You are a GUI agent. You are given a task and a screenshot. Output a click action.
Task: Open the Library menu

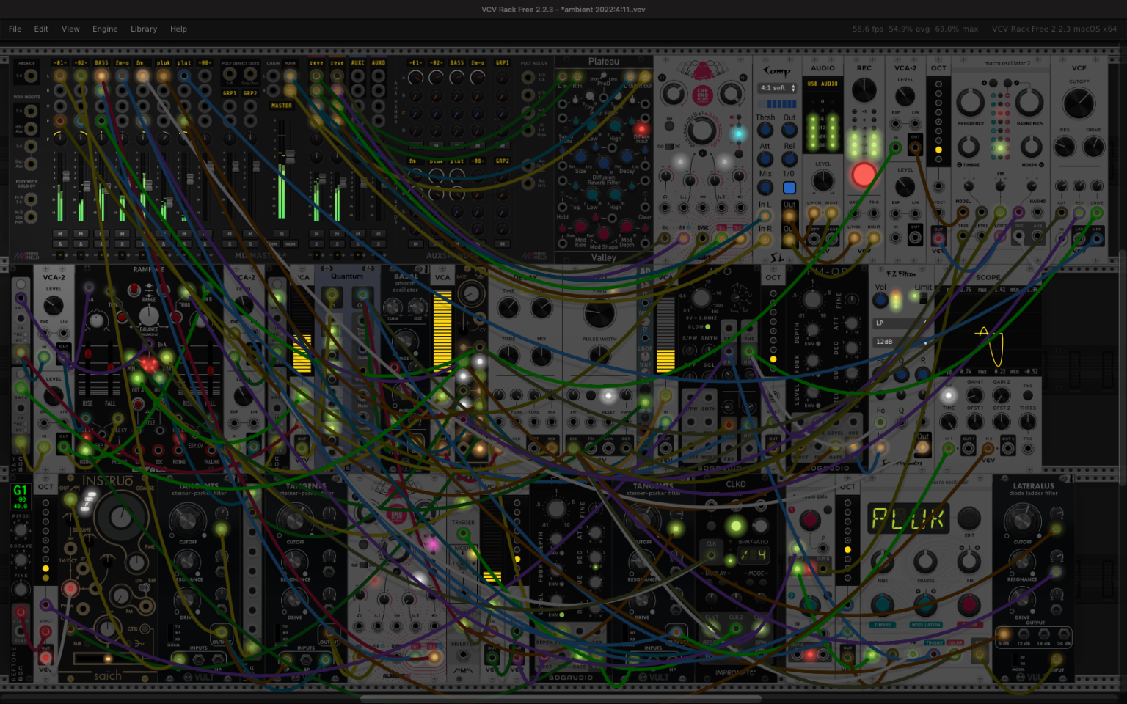pyautogui.click(x=144, y=29)
